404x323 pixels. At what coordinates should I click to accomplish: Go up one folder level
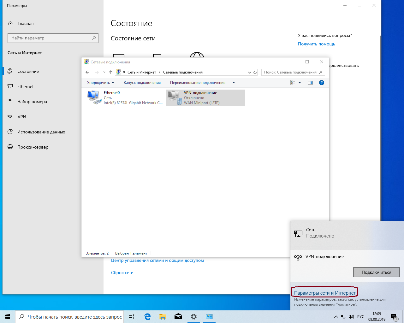coord(111,72)
